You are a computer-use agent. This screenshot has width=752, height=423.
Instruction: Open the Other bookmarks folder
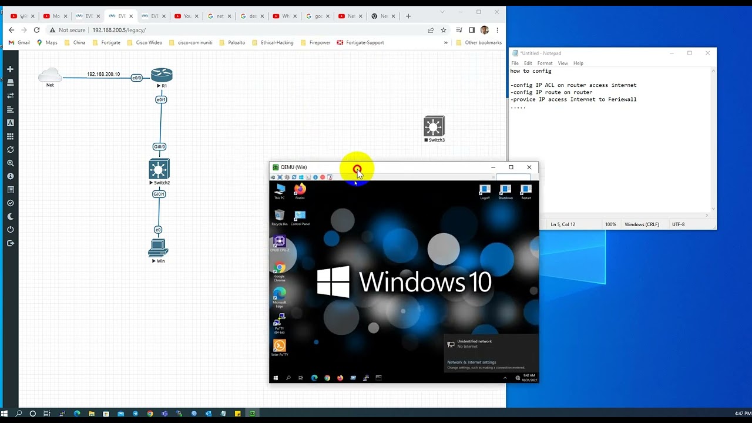coord(479,42)
